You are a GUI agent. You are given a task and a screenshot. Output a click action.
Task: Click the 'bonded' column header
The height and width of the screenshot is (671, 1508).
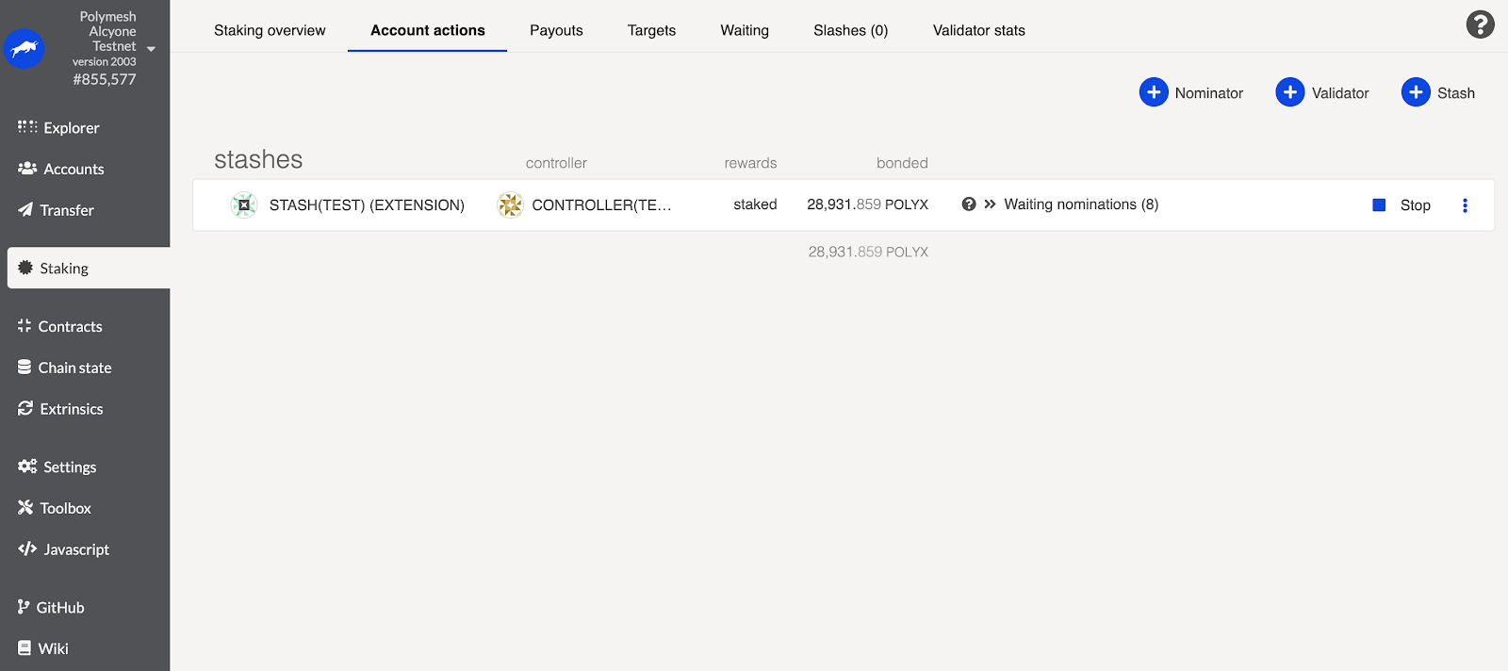tap(902, 163)
